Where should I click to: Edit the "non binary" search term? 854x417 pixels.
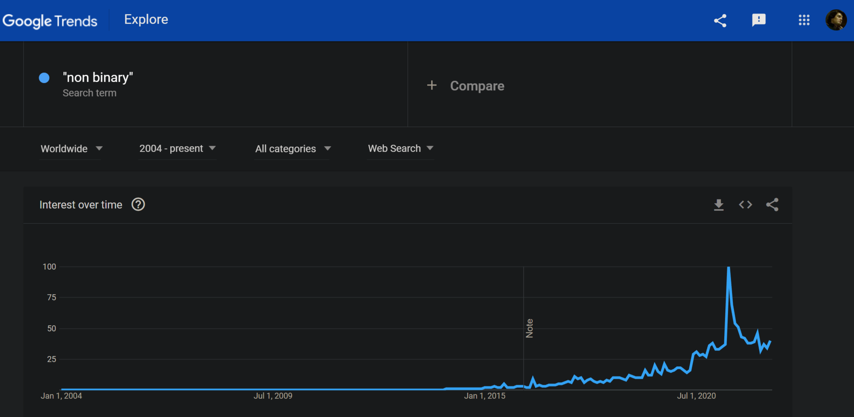[x=98, y=78]
